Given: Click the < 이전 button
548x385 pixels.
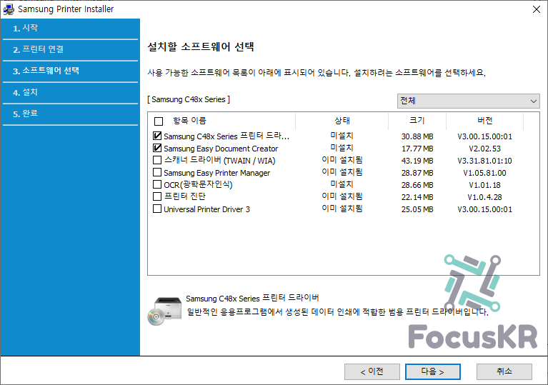Looking at the screenshot, I should pyautogui.click(x=372, y=371).
